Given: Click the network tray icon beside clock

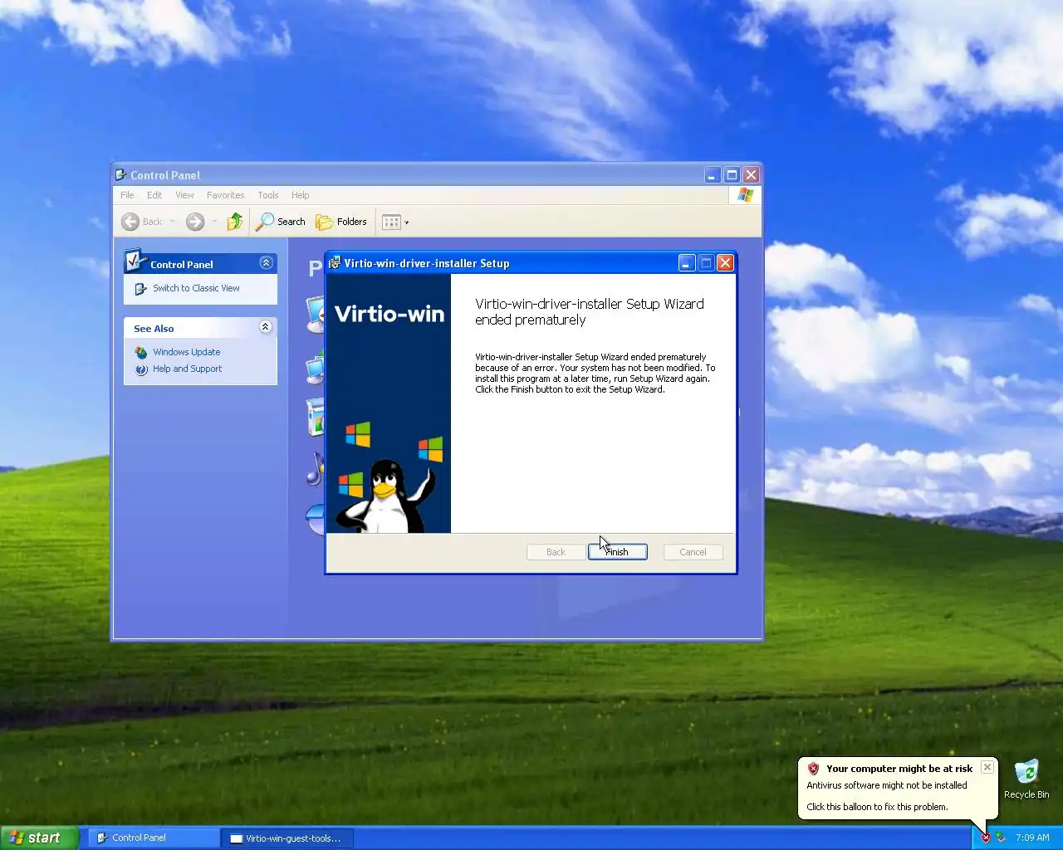Looking at the screenshot, I should [1002, 838].
